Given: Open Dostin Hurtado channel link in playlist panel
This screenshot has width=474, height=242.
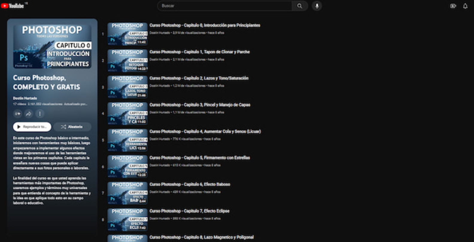Looking at the screenshot, I should [x=25, y=98].
